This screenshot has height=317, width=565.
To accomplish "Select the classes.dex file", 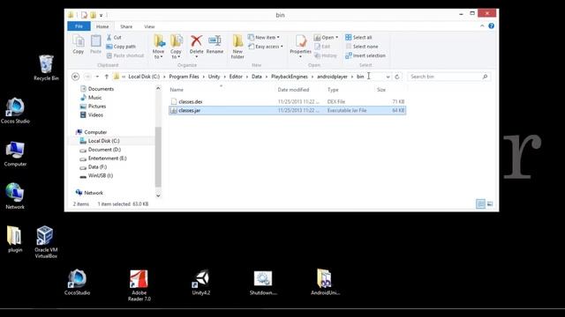I will (287, 102).
